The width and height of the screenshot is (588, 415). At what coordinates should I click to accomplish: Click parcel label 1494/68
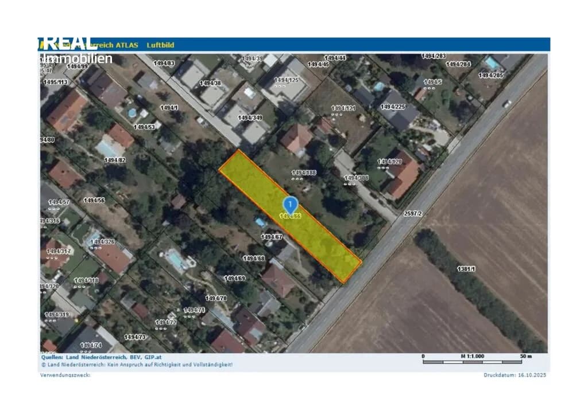[x=254, y=259]
